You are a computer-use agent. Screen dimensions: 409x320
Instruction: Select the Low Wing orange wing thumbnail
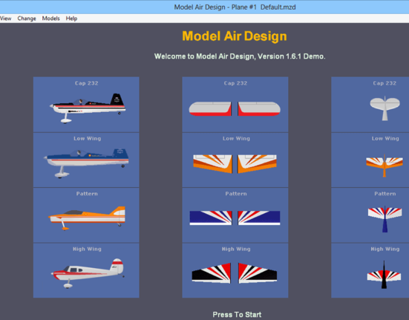(235, 160)
